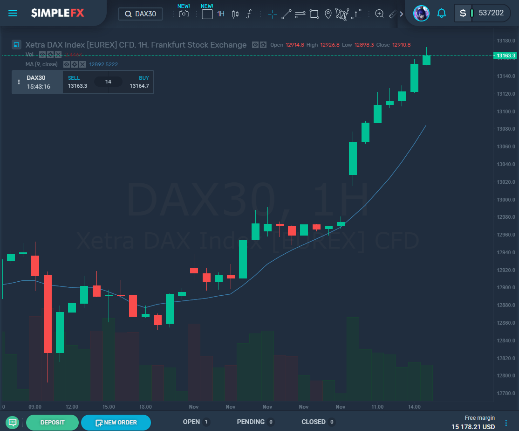This screenshot has width=519, height=431.
Task: Click chart popout icon beside Xetra title
Action: (x=17, y=44)
